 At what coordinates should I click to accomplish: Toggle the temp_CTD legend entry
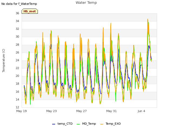(x=62, y=124)
